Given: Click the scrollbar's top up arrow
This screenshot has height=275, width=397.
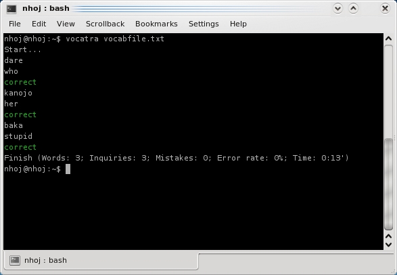Looking at the screenshot, I should (x=389, y=39).
